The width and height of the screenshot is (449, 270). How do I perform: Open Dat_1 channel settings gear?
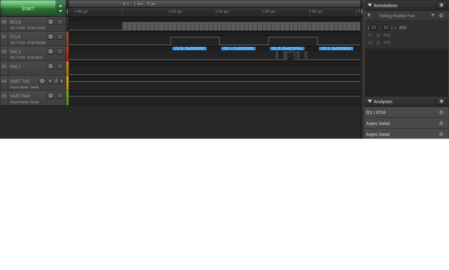(51, 66)
